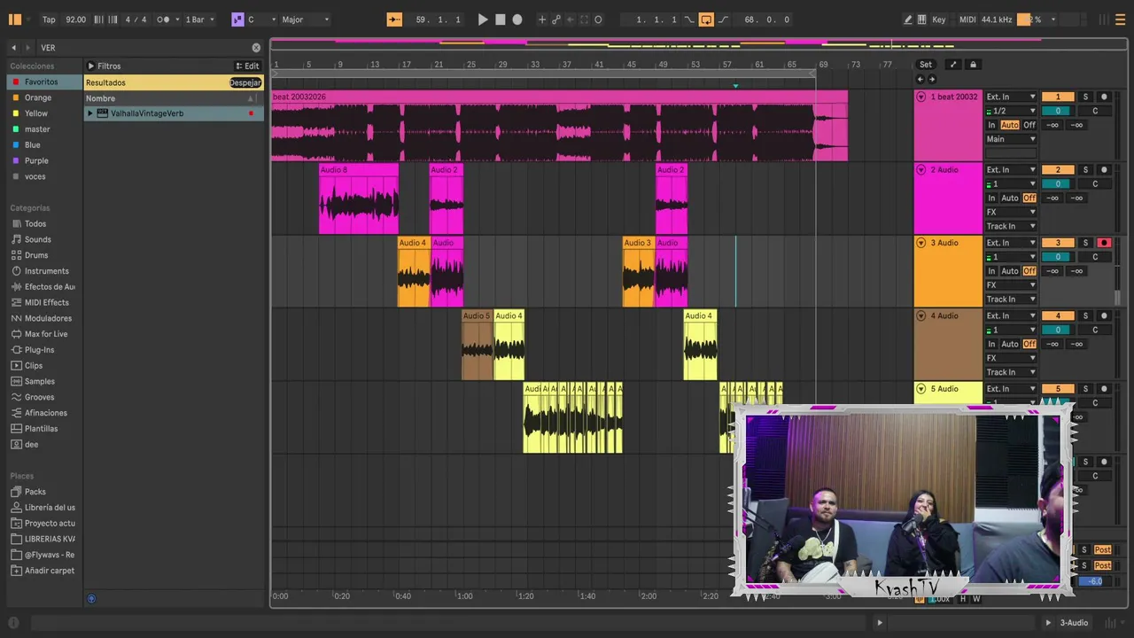The image size is (1134, 638).
Task: Click the Session Record circle icon
Action: tap(598, 19)
